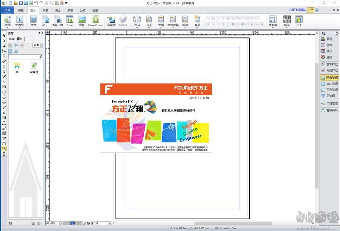Switch to the 对象 ribbon tab

coord(46,10)
